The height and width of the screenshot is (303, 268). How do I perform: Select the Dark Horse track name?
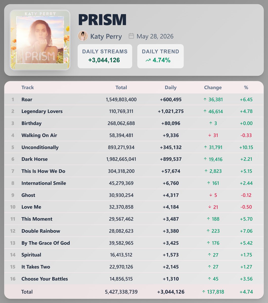[35, 159]
